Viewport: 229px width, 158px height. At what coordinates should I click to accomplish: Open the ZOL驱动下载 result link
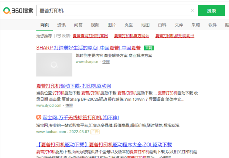[104, 145]
